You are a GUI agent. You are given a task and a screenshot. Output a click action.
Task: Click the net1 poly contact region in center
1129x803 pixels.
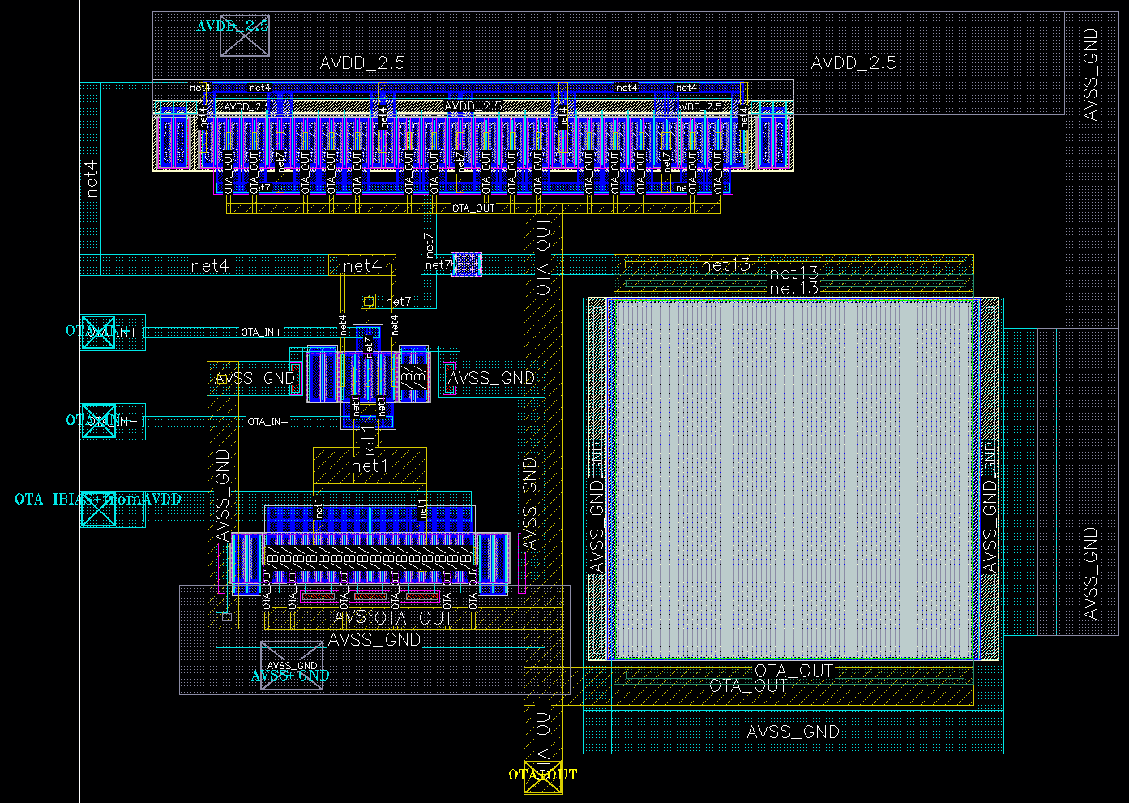pyautogui.click(x=370, y=466)
